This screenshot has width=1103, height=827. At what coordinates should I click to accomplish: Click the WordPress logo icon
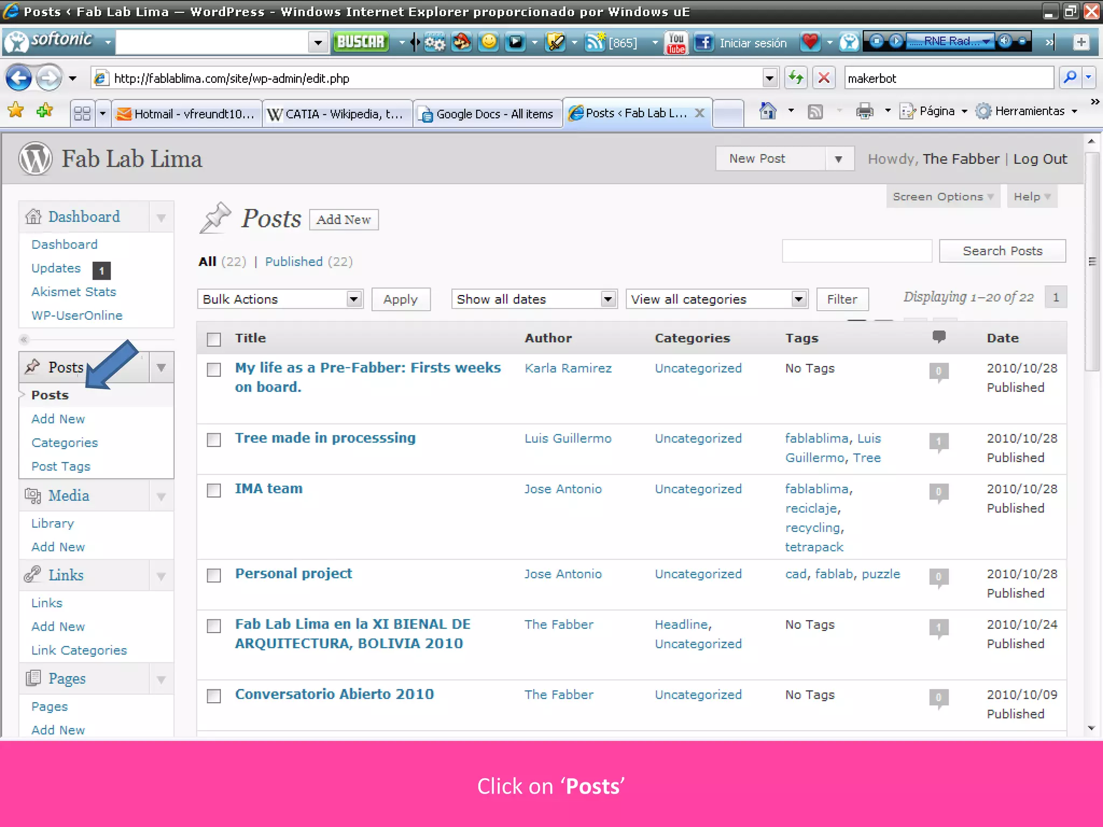click(x=36, y=159)
